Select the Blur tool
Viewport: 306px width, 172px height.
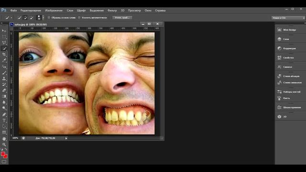pyautogui.click(x=4, y=102)
